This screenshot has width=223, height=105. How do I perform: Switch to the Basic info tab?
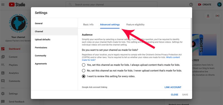(88, 25)
